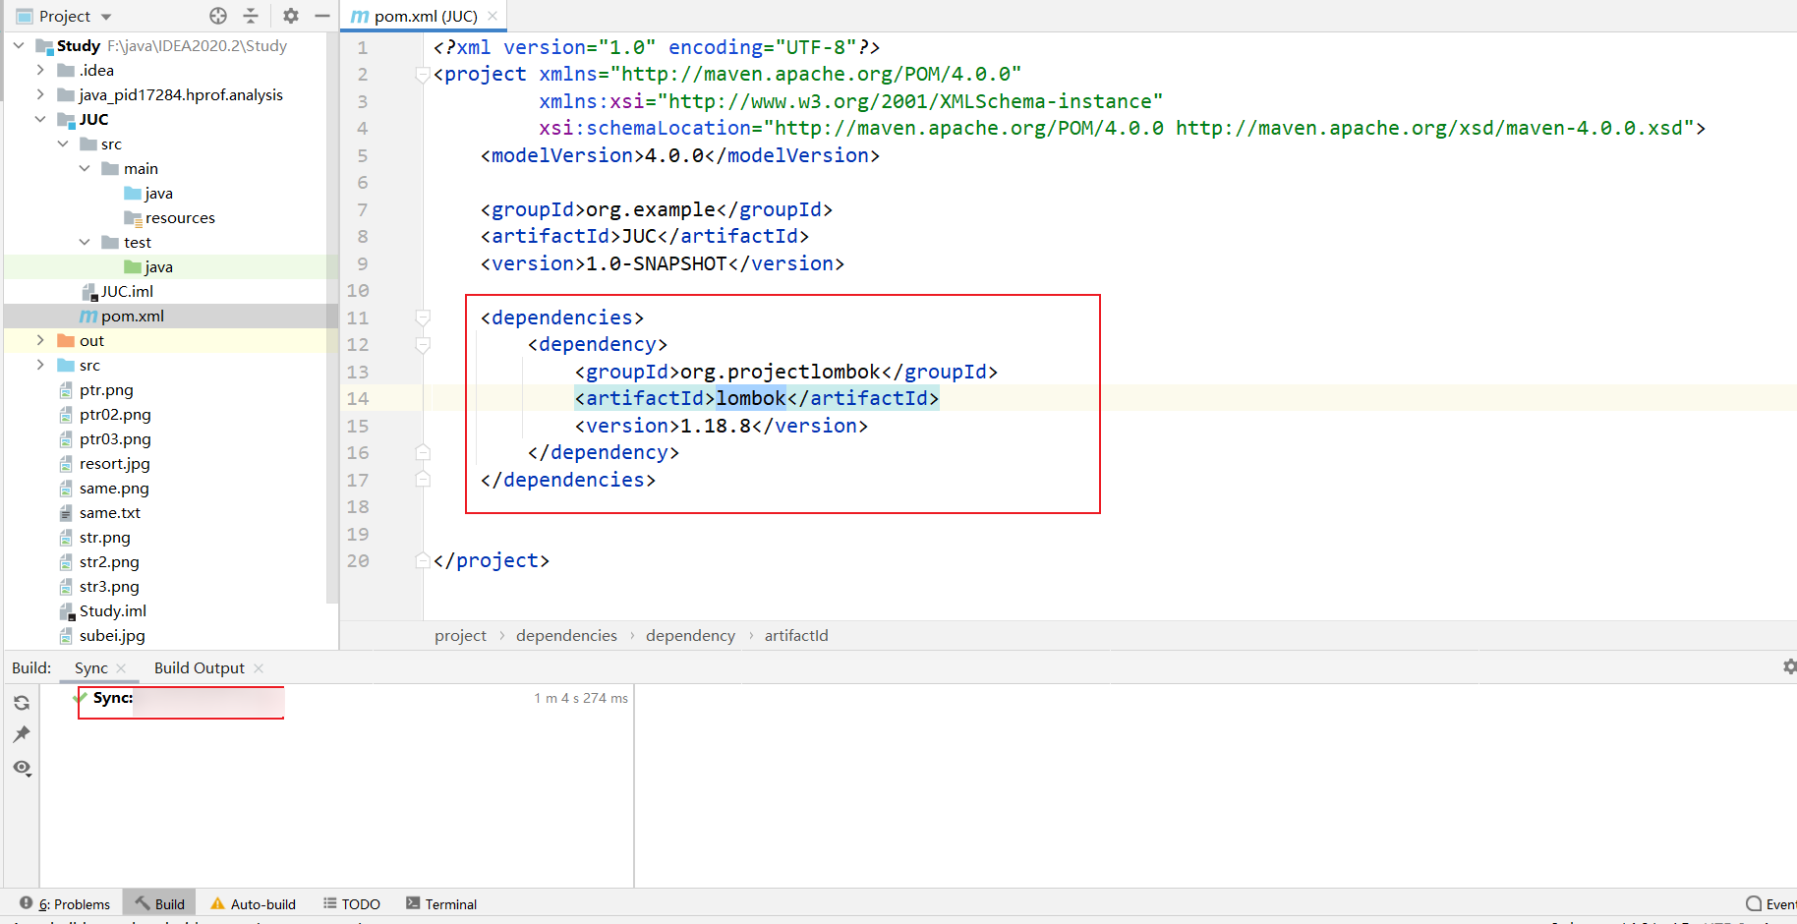Open the Auto-build tool window
Screen dimensions: 1797x924
253,903
